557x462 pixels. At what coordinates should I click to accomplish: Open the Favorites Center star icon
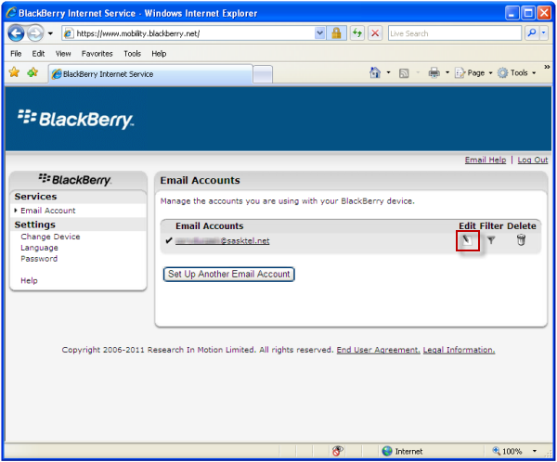14,72
